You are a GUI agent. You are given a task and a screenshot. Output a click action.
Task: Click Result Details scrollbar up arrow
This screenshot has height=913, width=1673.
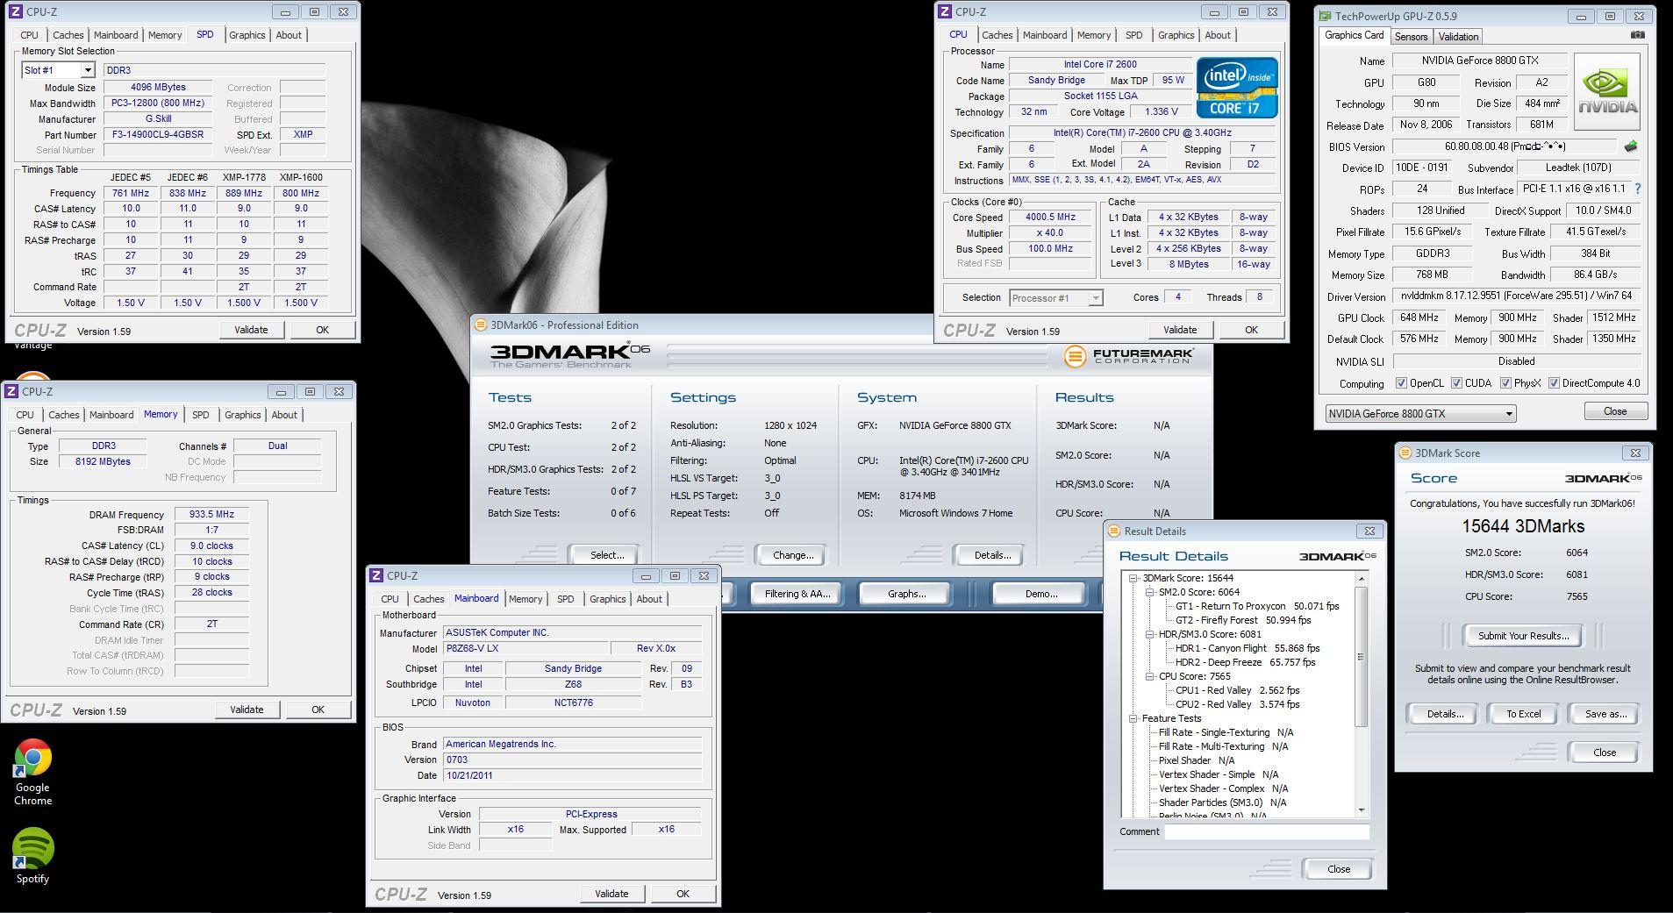(x=1362, y=579)
